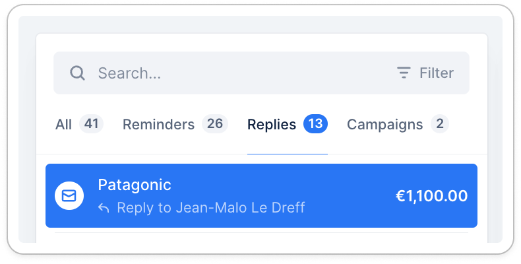
Task: Click the envelope icon beside Patagonic
Action: pos(69,196)
